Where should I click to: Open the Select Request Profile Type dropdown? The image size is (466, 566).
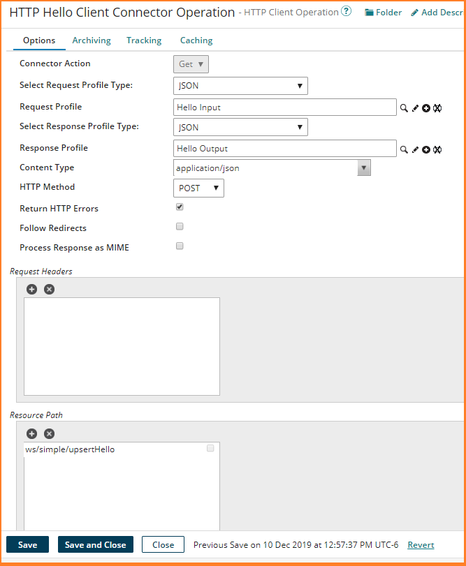[240, 86]
